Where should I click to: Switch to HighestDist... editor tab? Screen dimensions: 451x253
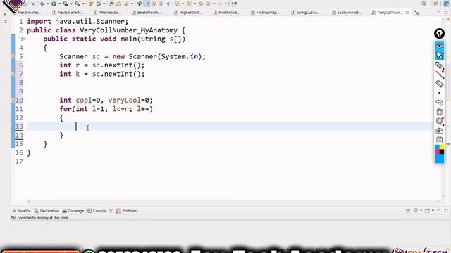pyautogui.click(x=188, y=13)
